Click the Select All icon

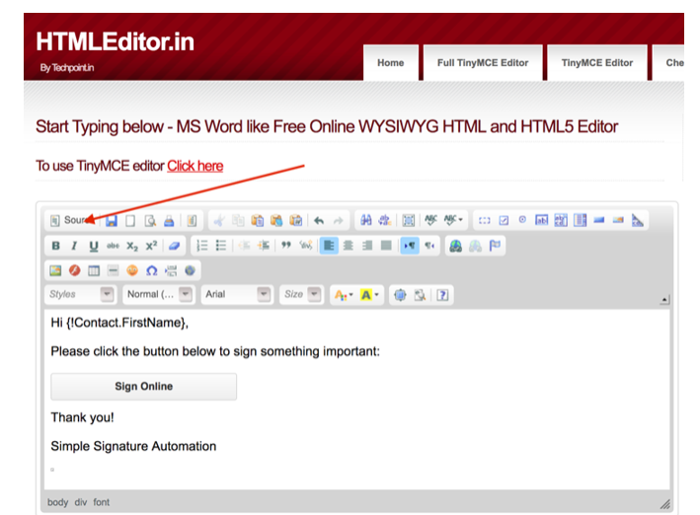click(x=408, y=220)
